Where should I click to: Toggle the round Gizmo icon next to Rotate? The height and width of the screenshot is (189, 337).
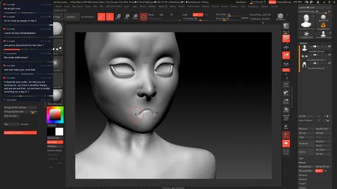tap(144, 17)
